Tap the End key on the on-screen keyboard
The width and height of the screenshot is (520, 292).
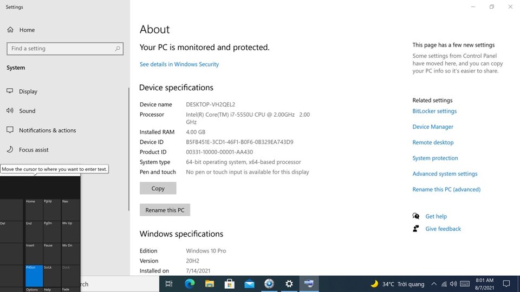click(x=34, y=232)
